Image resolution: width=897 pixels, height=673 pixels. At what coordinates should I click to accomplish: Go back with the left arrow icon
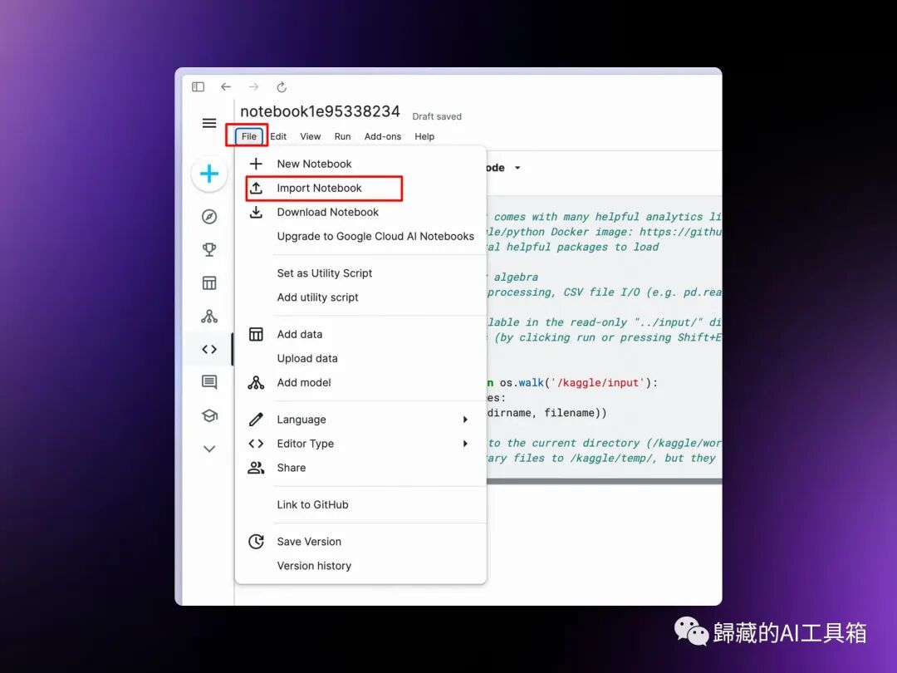226,87
